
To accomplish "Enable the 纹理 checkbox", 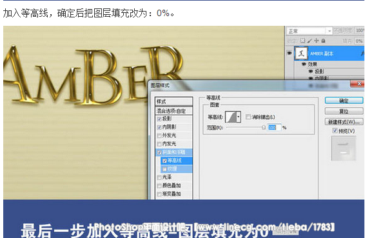I will click(164, 169).
